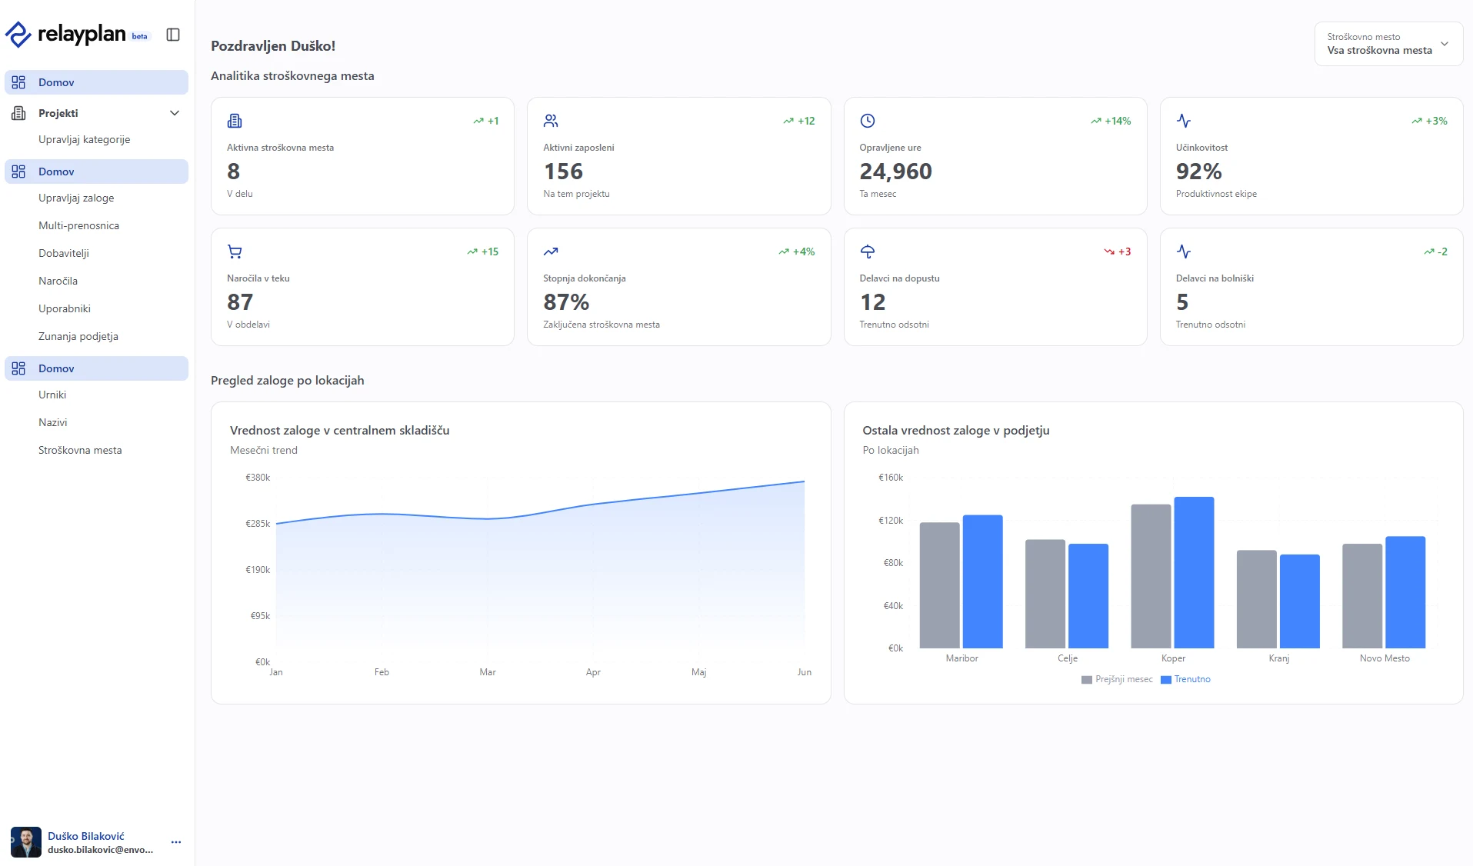
Task: Open Domov item above Upravljaj zaloge
Action: coord(96,172)
